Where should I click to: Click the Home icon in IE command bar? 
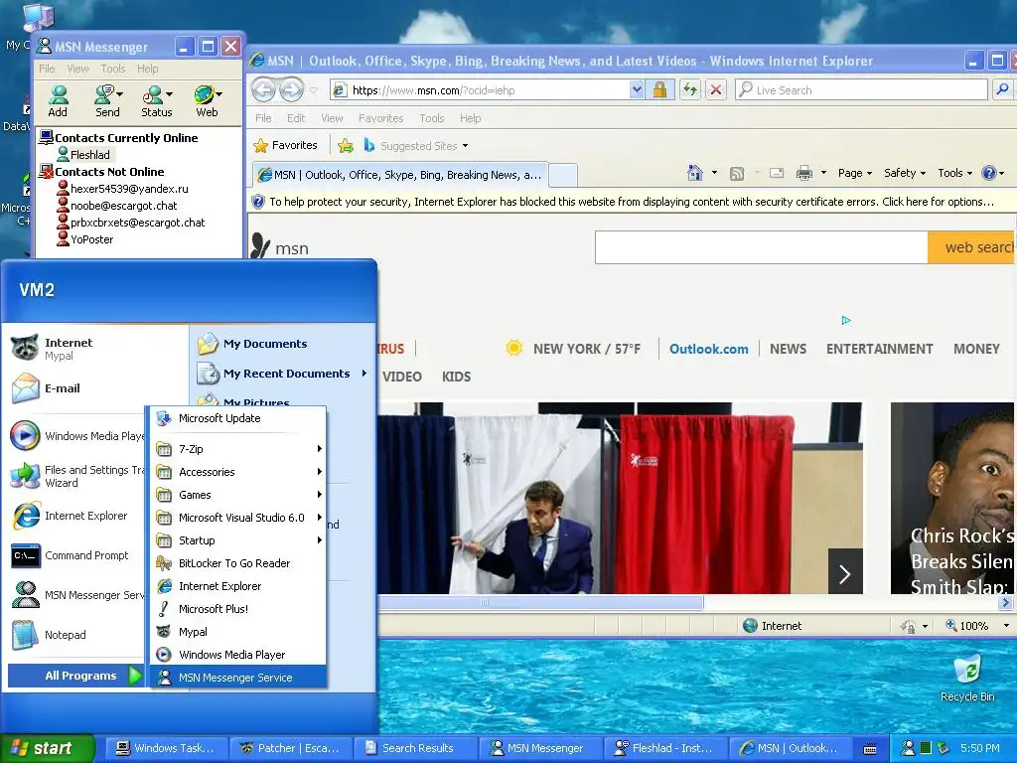click(x=694, y=173)
